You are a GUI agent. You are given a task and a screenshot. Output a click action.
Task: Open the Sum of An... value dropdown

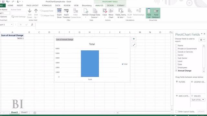click(203, 100)
